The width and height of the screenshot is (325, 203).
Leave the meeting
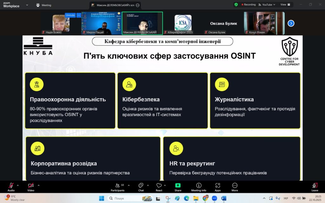pos(315,187)
